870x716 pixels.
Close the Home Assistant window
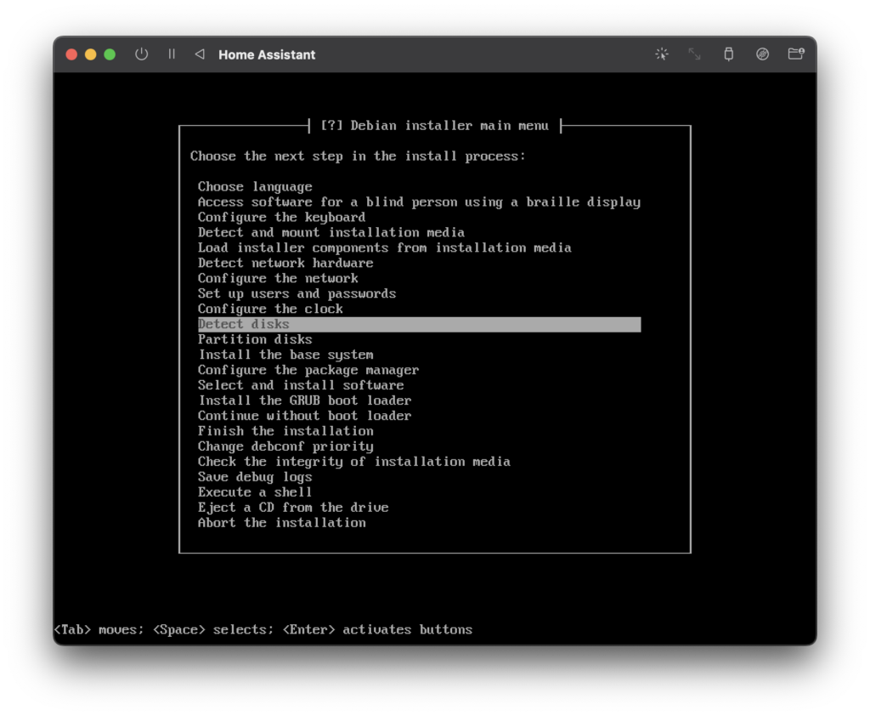(x=71, y=54)
